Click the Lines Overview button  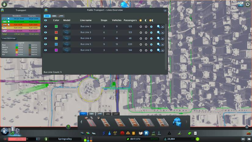pyautogui.click(x=9, y=39)
